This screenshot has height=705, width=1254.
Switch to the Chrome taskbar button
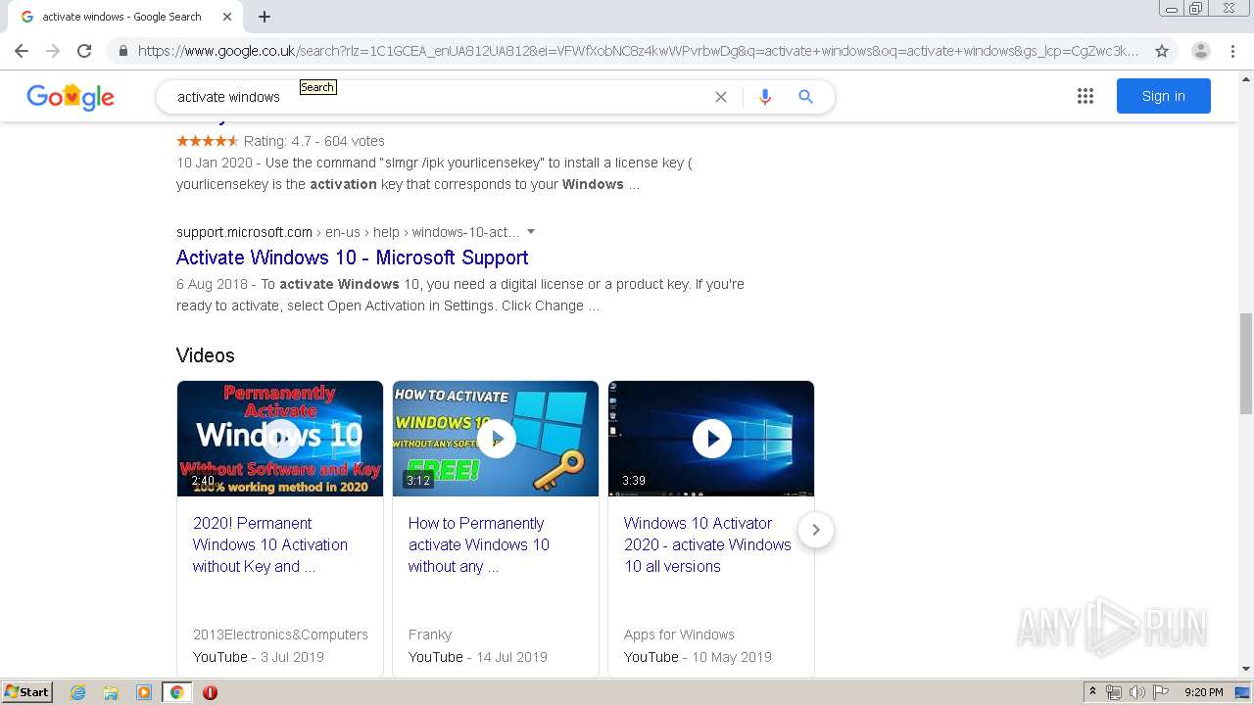(176, 692)
